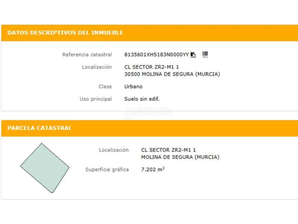Click the parcel's 'Molina de Segura (Murcia)' line without postcode

pyautogui.click(x=180, y=157)
